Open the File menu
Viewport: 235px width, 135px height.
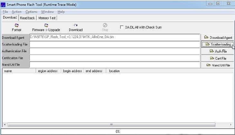[5, 12]
